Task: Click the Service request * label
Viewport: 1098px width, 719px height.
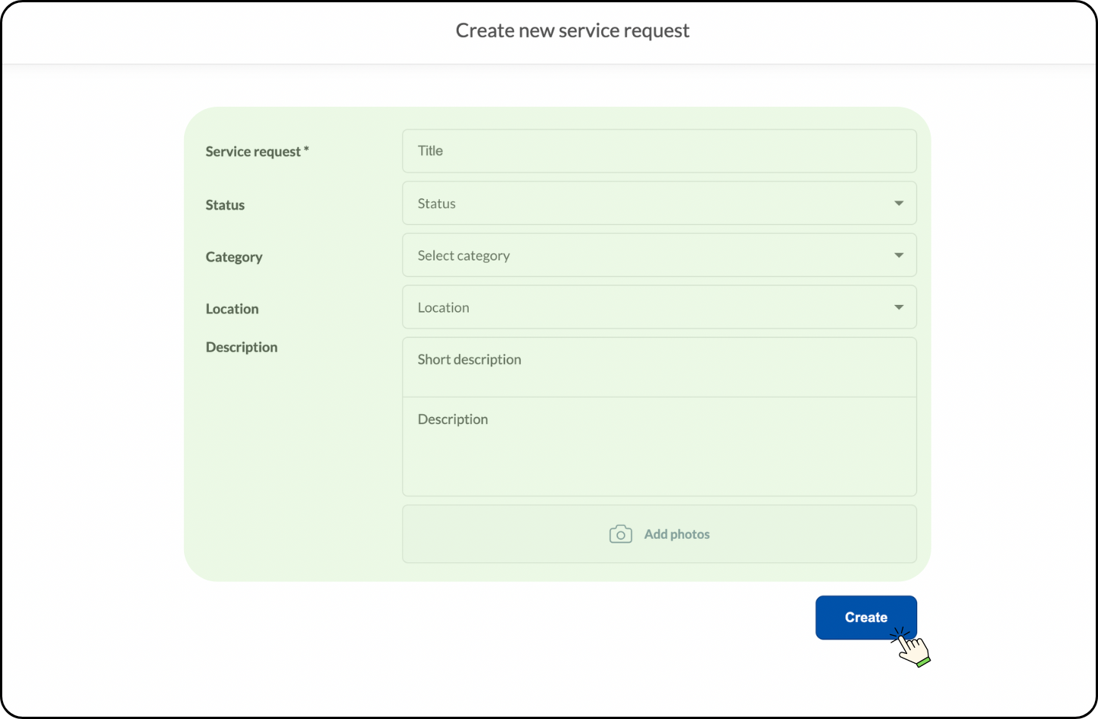Action: point(257,151)
